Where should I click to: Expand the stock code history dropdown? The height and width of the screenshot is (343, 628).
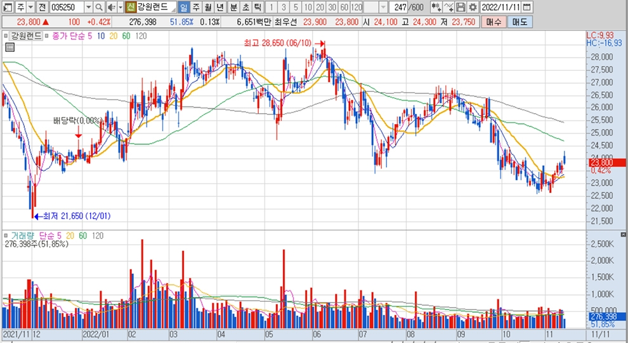[88, 7]
